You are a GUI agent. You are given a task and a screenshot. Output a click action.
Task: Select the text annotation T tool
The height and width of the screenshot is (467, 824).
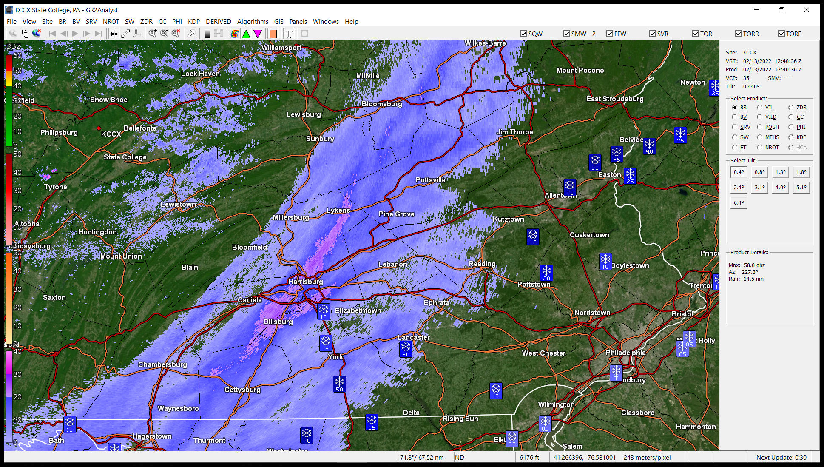(x=289, y=34)
